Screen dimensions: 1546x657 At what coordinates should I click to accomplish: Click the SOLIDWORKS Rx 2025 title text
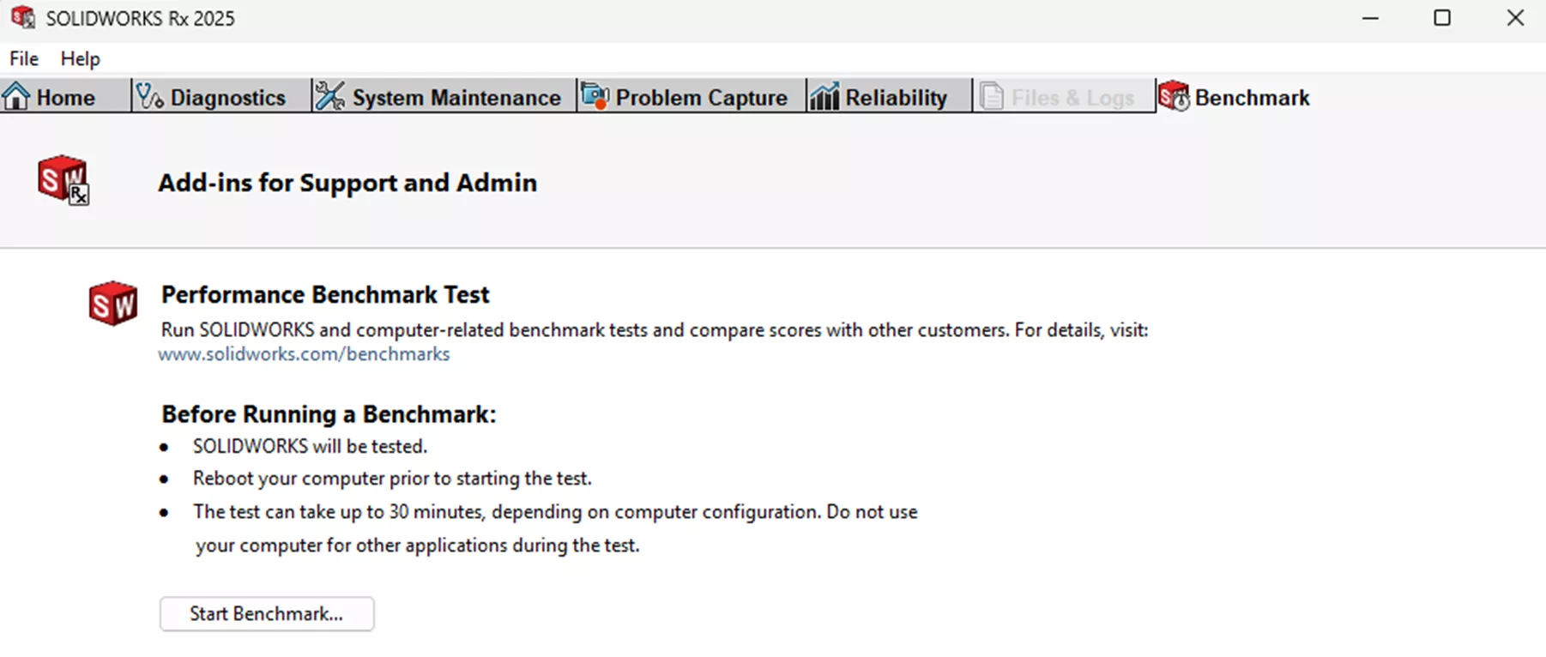[140, 19]
